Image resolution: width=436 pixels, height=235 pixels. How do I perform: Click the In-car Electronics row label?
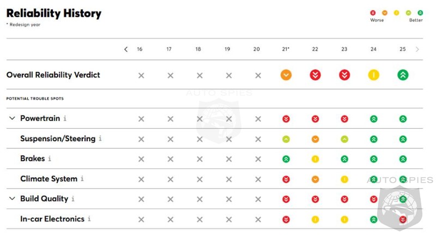(52, 219)
